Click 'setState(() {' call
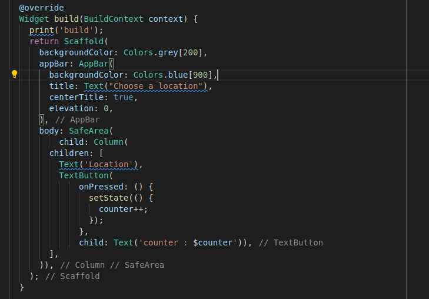Screen dimensions: 429x299 point(121,198)
